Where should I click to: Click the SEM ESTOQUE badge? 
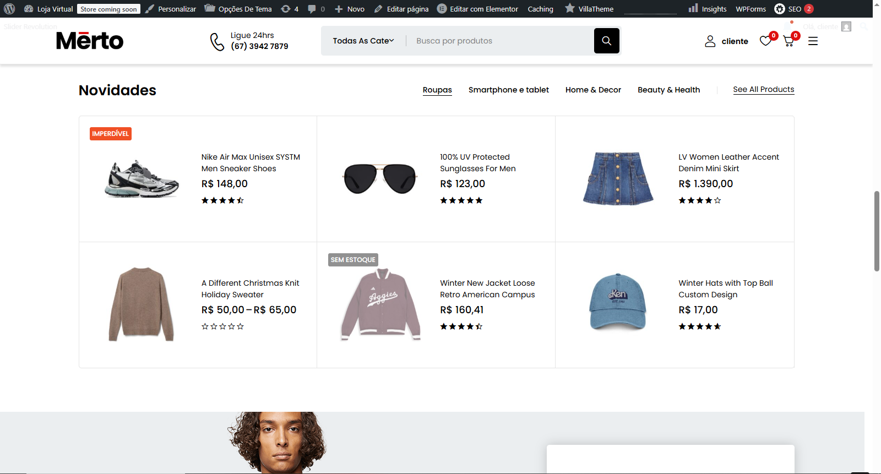tap(353, 260)
